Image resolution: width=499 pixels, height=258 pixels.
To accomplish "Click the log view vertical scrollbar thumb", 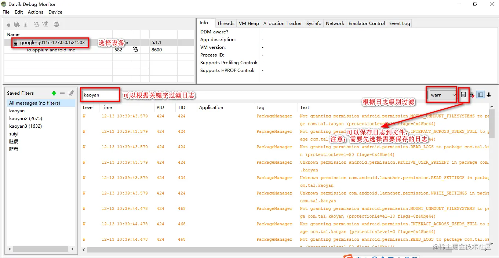I will pyautogui.click(x=492, y=124).
